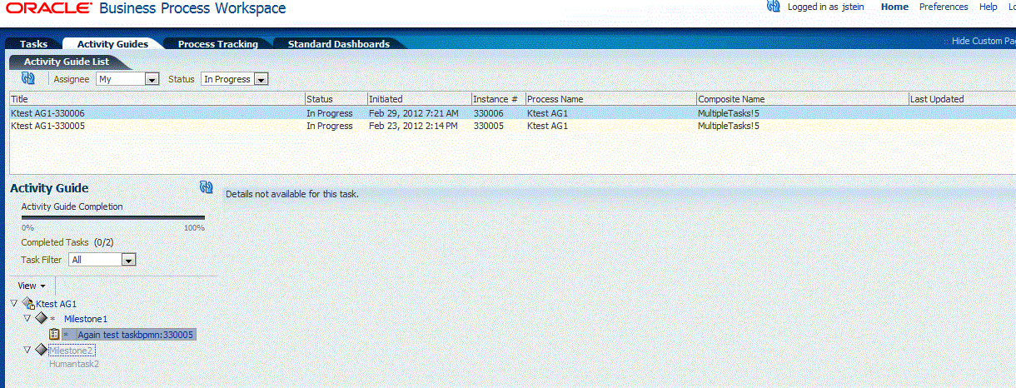Click the task clipboard icon under Milestone1
Screen dimensions: 1016x388
pyautogui.click(x=54, y=334)
